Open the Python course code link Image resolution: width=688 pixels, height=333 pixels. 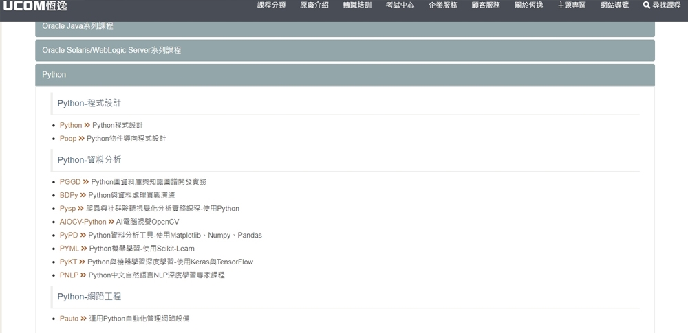point(71,126)
